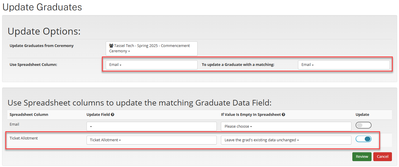Open the Ticket Allotment Update Field dropdown
Viewport: 399px width, 167px height.
click(x=151, y=140)
